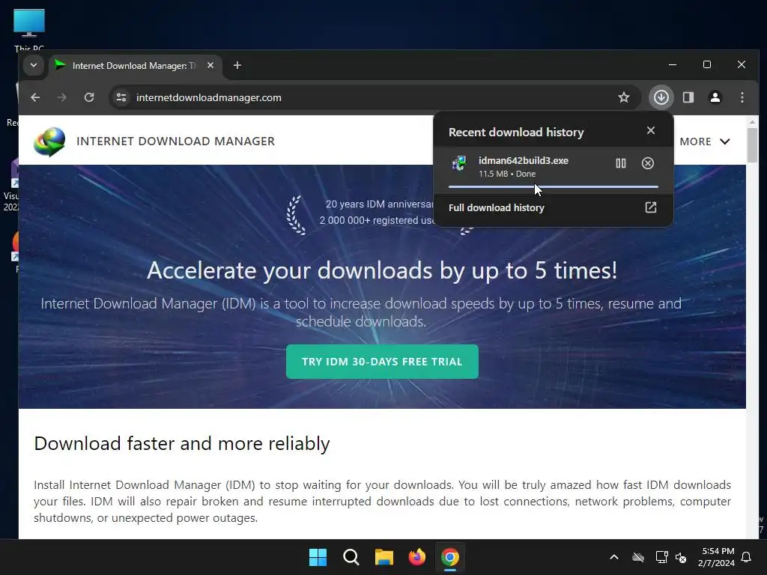Select the This PC desktop icon
The image size is (767, 575).
click(29, 29)
